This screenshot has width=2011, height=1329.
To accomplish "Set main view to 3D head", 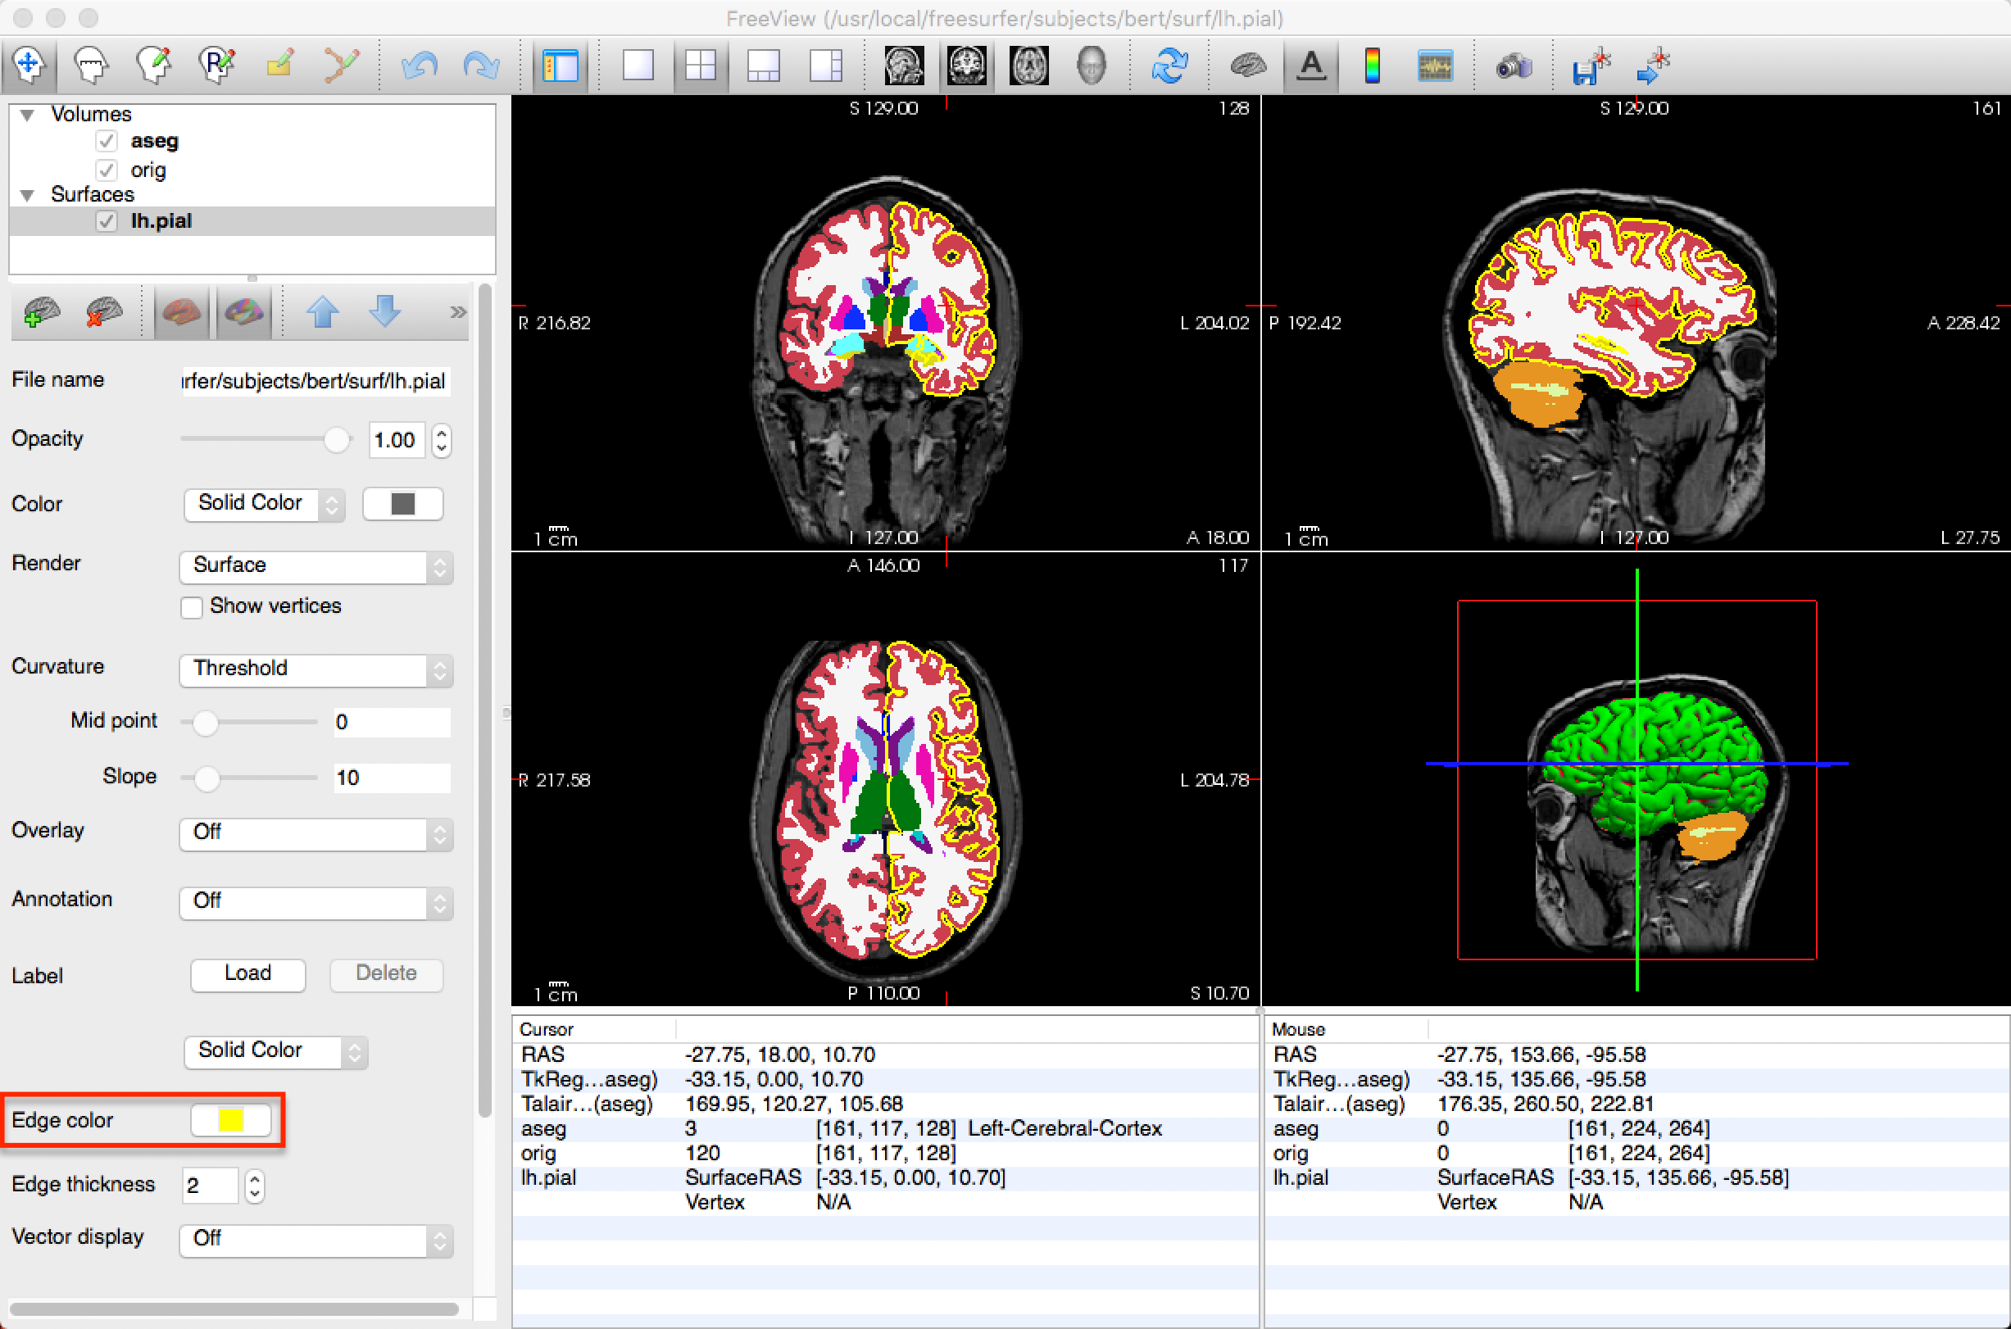I will pos(1092,66).
